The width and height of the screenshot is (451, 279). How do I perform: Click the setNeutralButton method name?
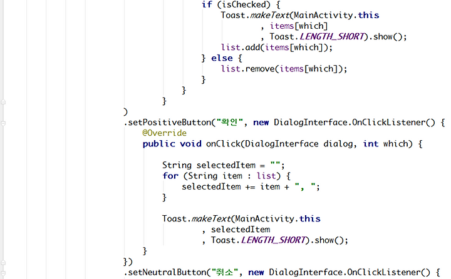coord(167,272)
